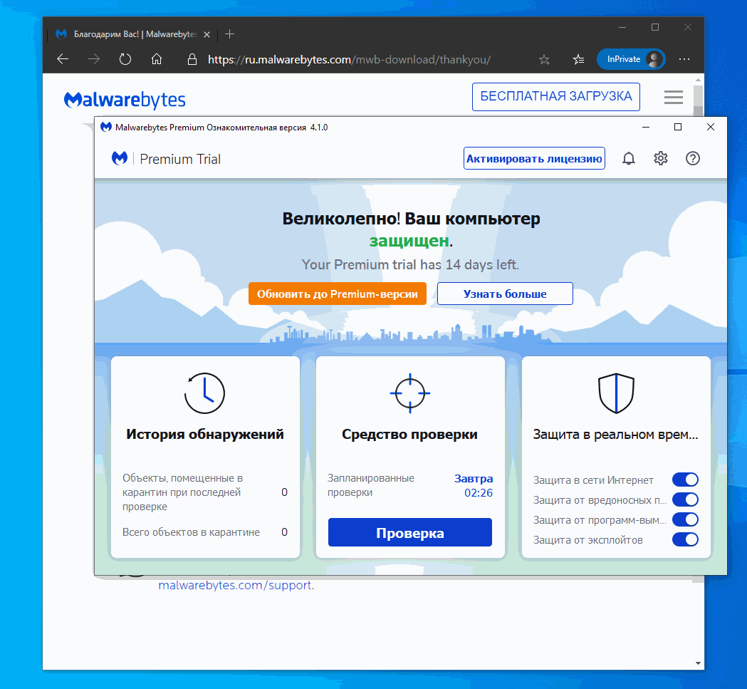Open Защита в реальном времени card title
The width and height of the screenshot is (747, 689).
615,435
